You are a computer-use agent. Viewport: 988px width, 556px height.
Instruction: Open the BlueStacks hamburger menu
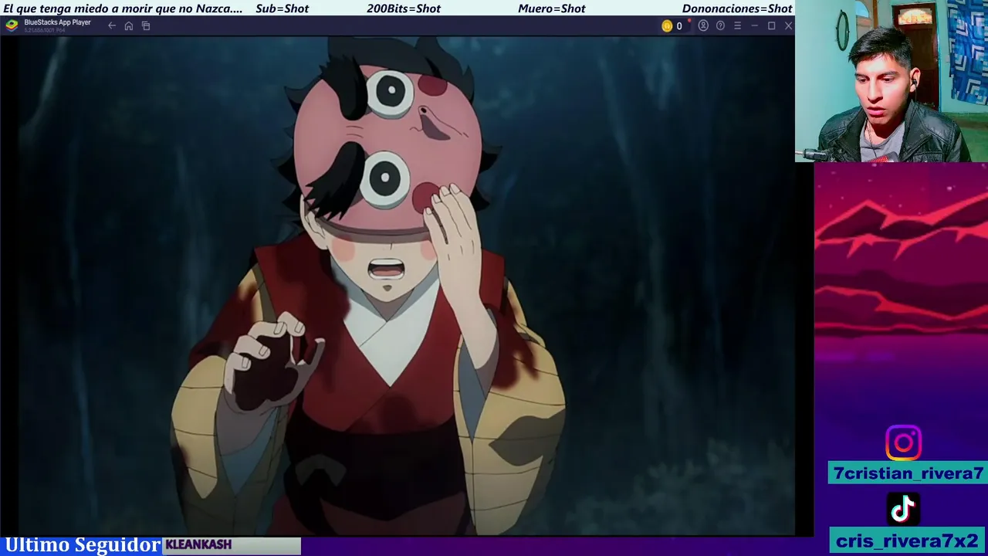click(x=737, y=25)
